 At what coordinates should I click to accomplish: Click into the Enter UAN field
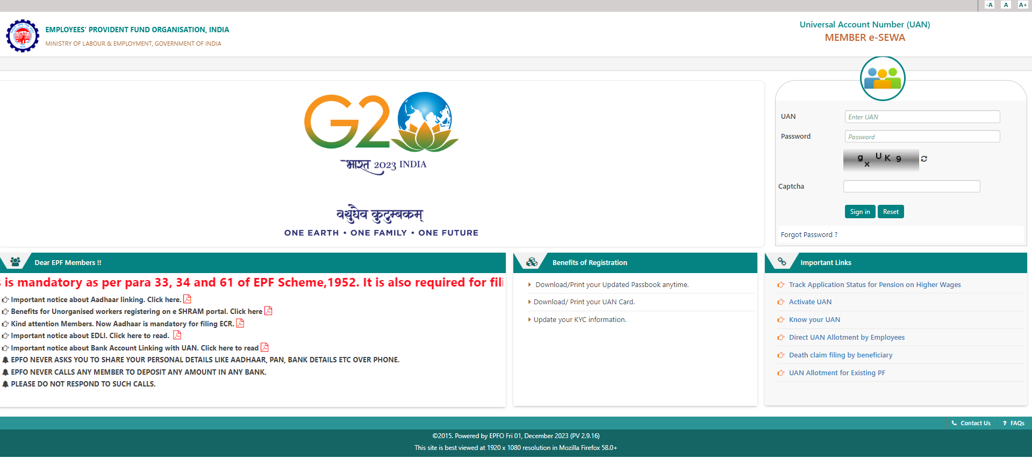click(922, 117)
